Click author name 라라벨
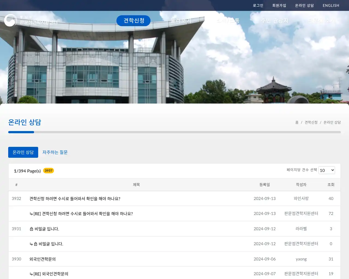Image resolution: width=349 pixels, height=279 pixels. point(301,229)
